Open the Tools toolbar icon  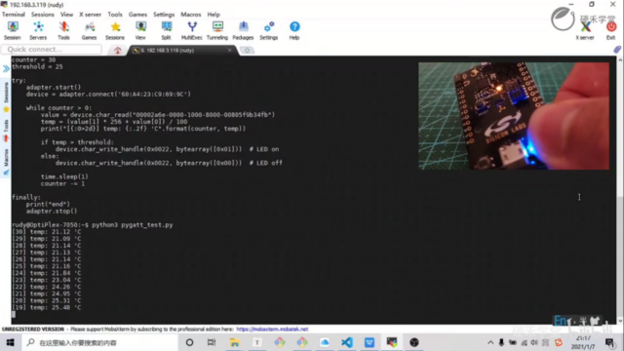[x=63, y=30]
